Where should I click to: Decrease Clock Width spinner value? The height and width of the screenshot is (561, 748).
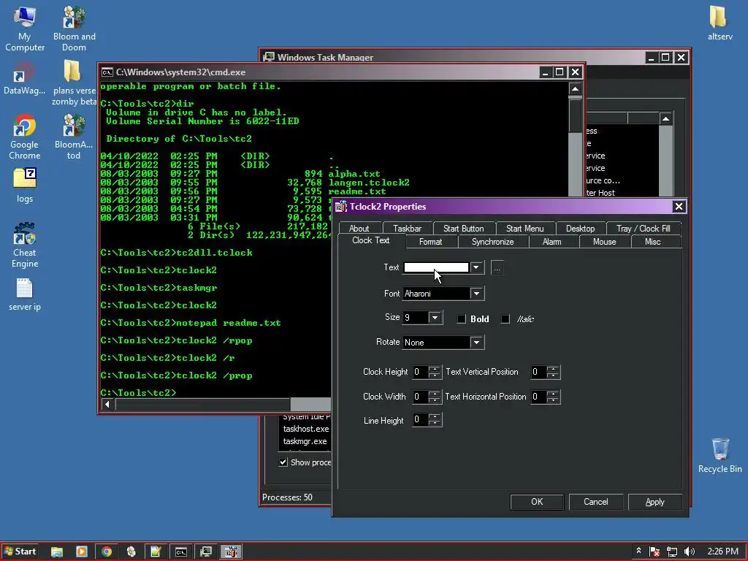tap(434, 400)
